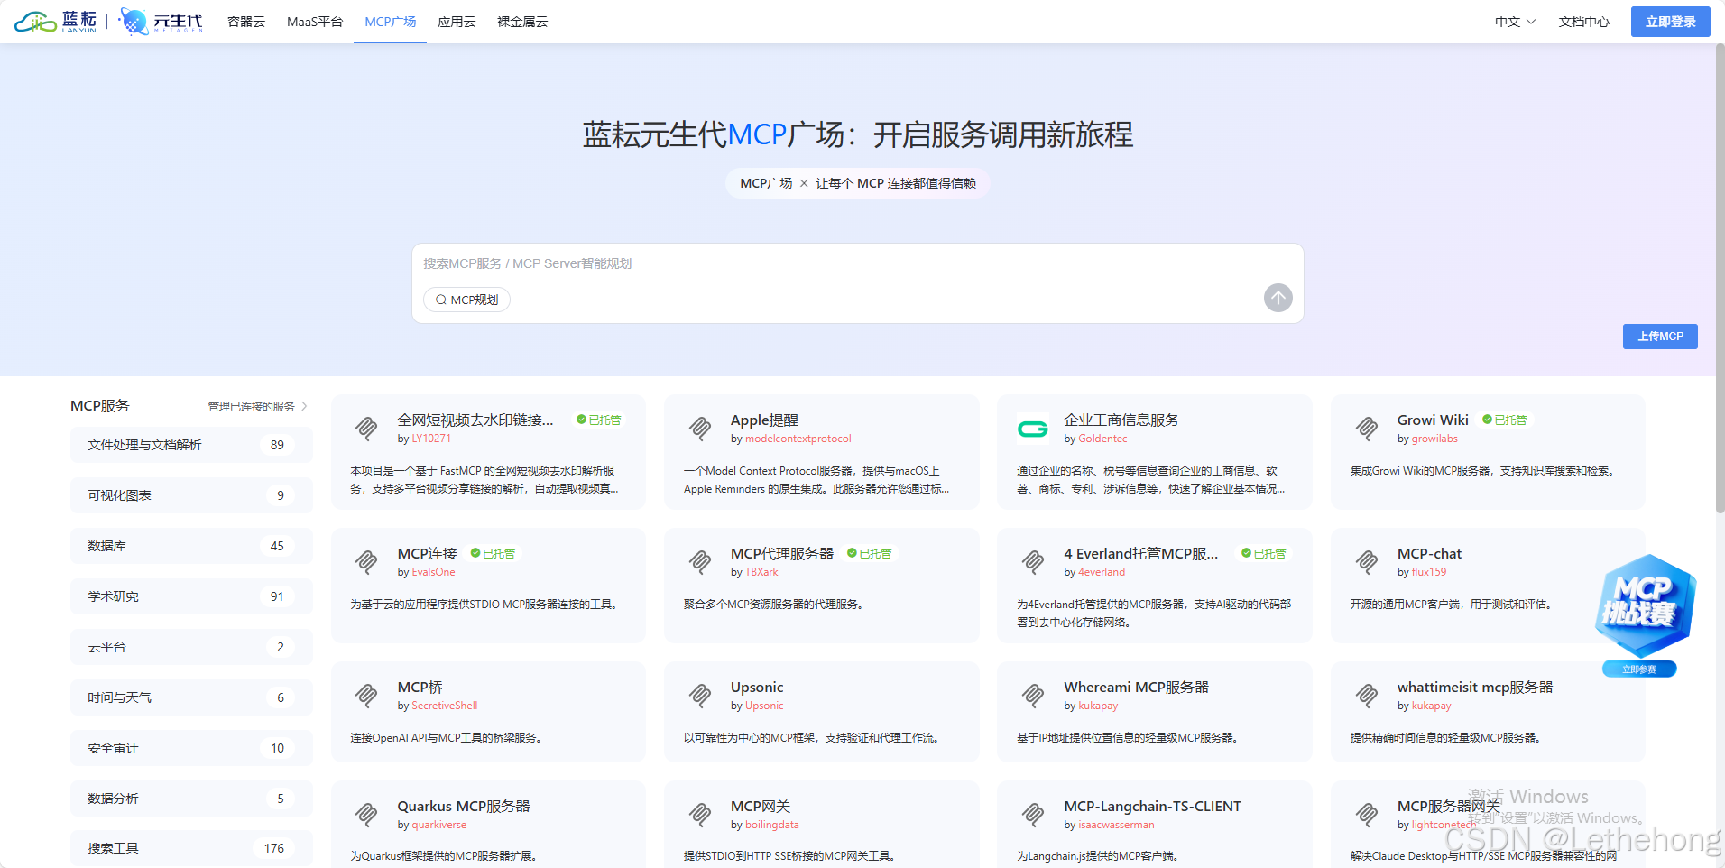Screen dimensions: 1725x868
Task: Select category 可视化图表
Action: point(191,495)
